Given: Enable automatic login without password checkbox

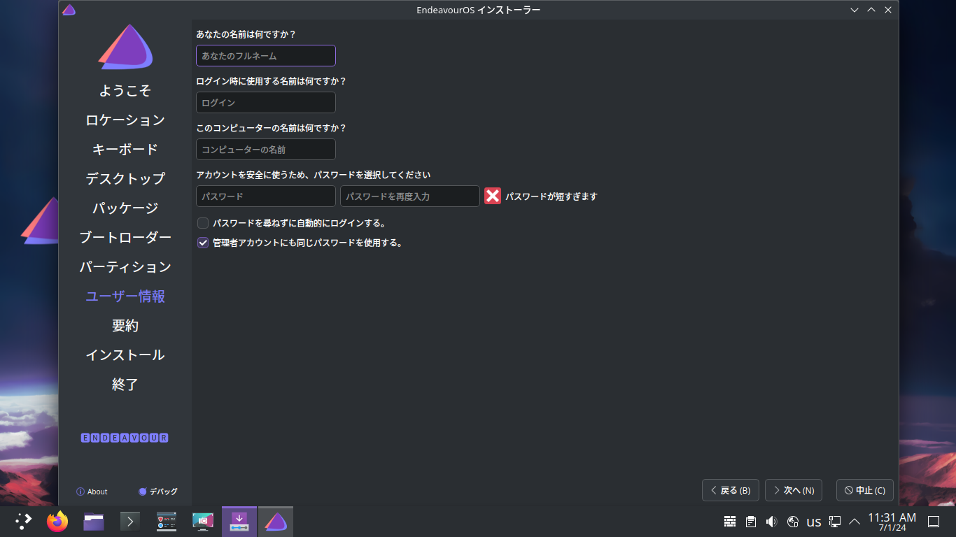Looking at the screenshot, I should (203, 223).
